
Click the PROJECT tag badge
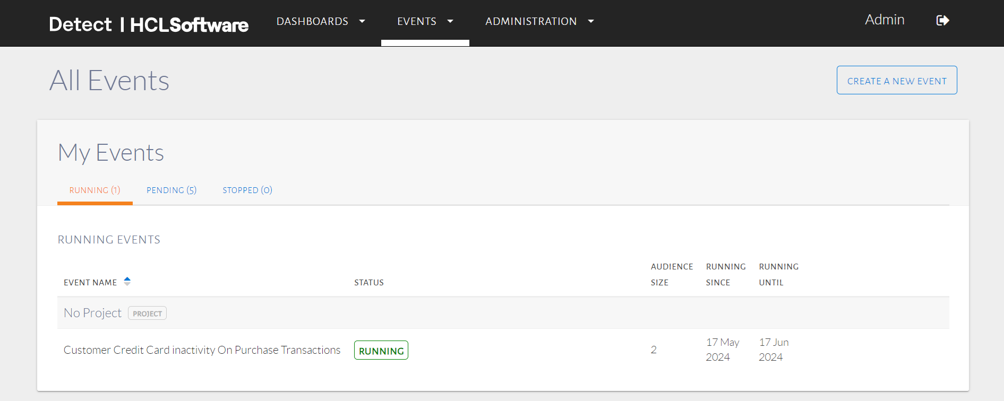click(x=147, y=313)
